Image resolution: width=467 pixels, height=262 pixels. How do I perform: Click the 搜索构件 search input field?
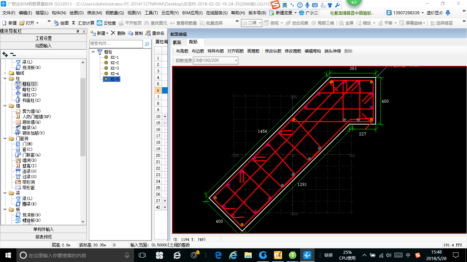[x=116, y=44]
